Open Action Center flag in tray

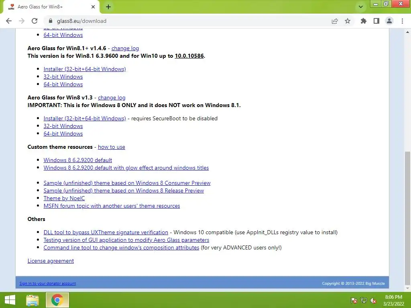click(354, 300)
